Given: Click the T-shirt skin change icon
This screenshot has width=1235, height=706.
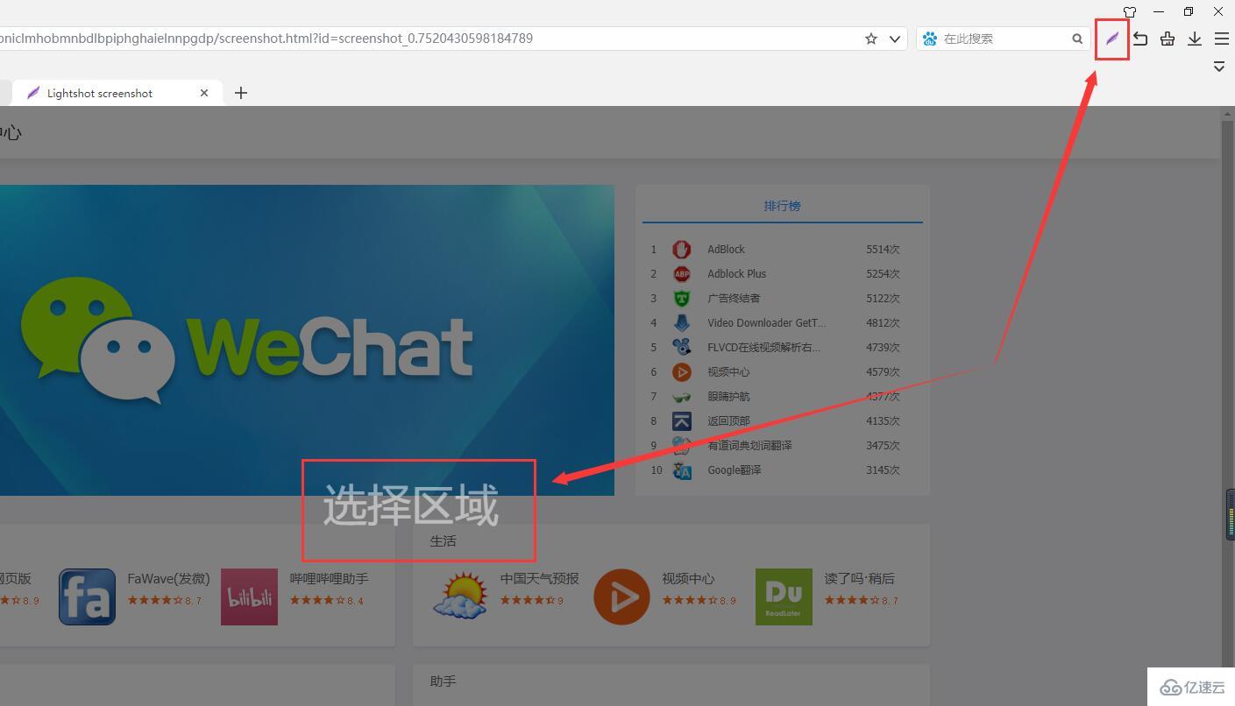Looking at the screenshot, I should coord(1130,11).
